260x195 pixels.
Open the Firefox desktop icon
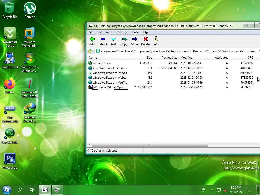[x=10, y=86]
